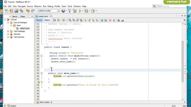
Task: Click the New Project toolbar icon
Action: click(x=11, y=11)
